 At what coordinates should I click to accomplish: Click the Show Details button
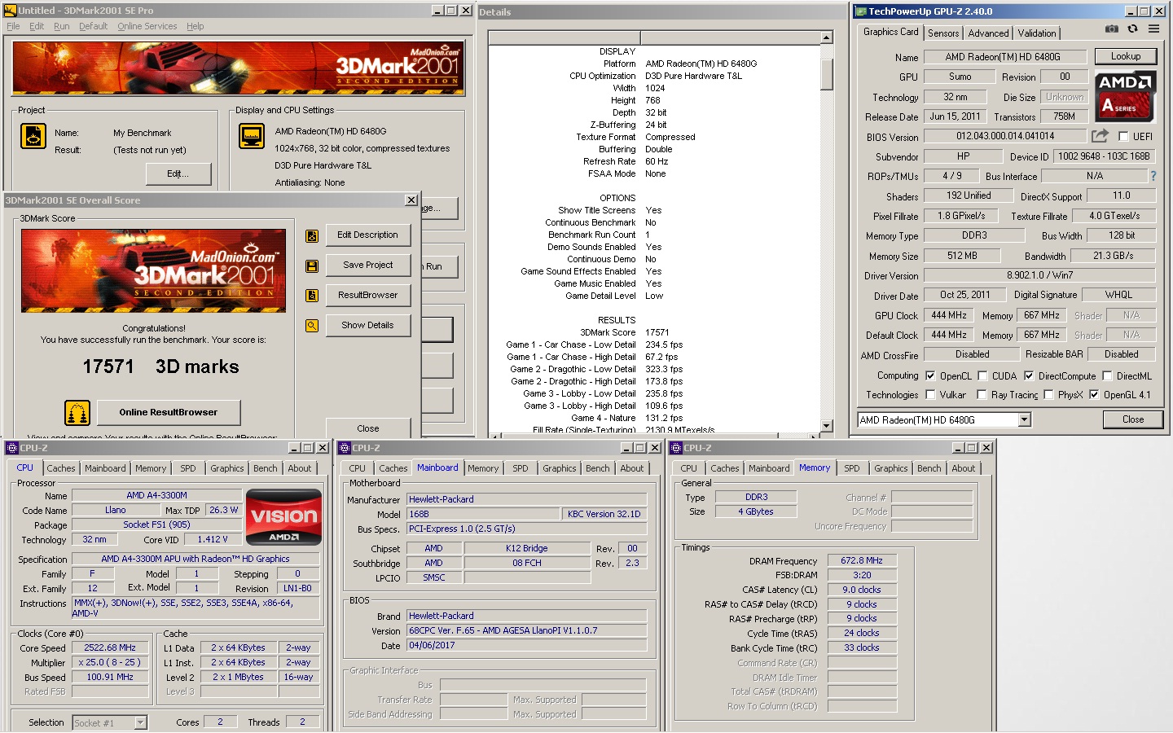point(368,326)
